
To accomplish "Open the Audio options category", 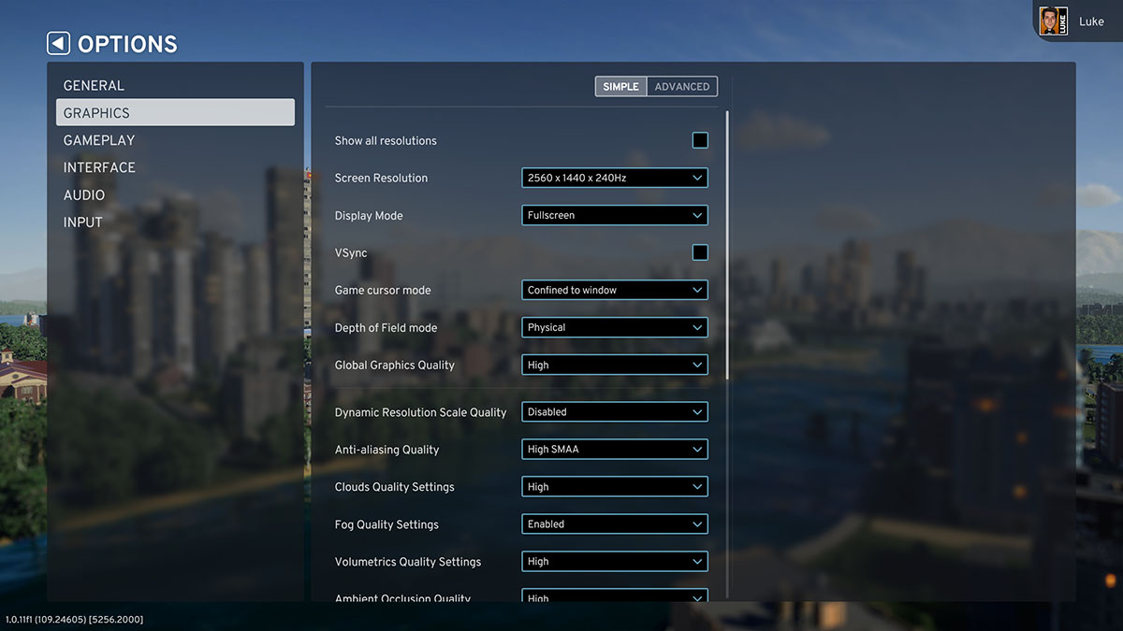I will 84,194.
